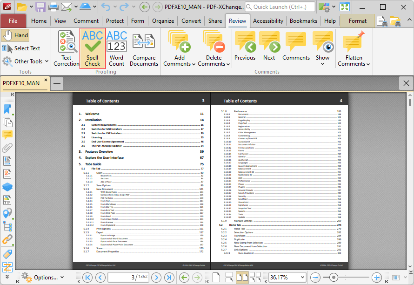The image size is (414, 285).
Task: Go to the last page
Action: (169, 278)
